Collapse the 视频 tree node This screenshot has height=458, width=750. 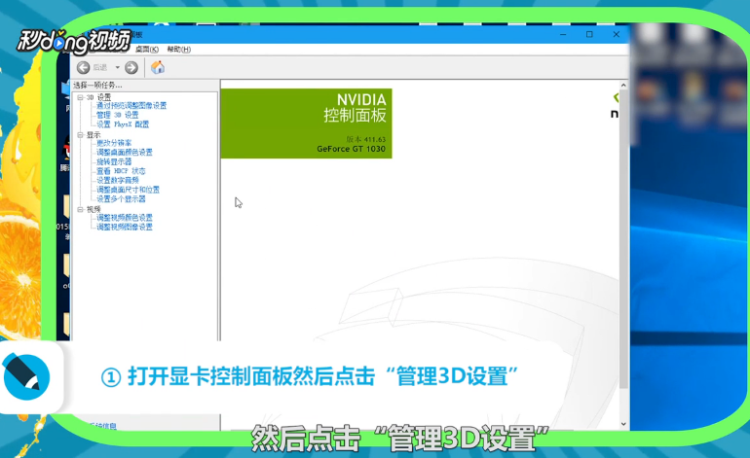click(80, 209)
